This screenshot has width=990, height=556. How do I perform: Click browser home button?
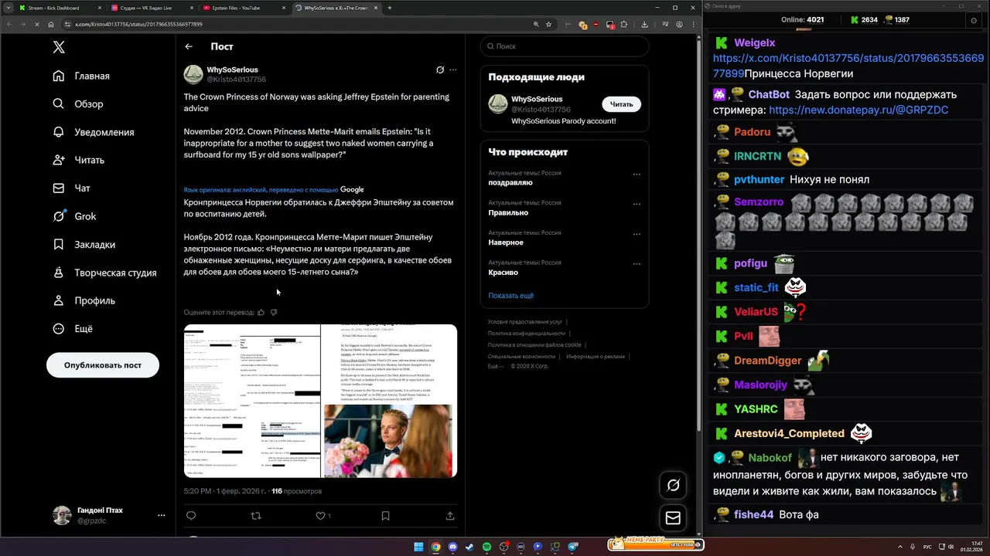(x=50, y=24)
